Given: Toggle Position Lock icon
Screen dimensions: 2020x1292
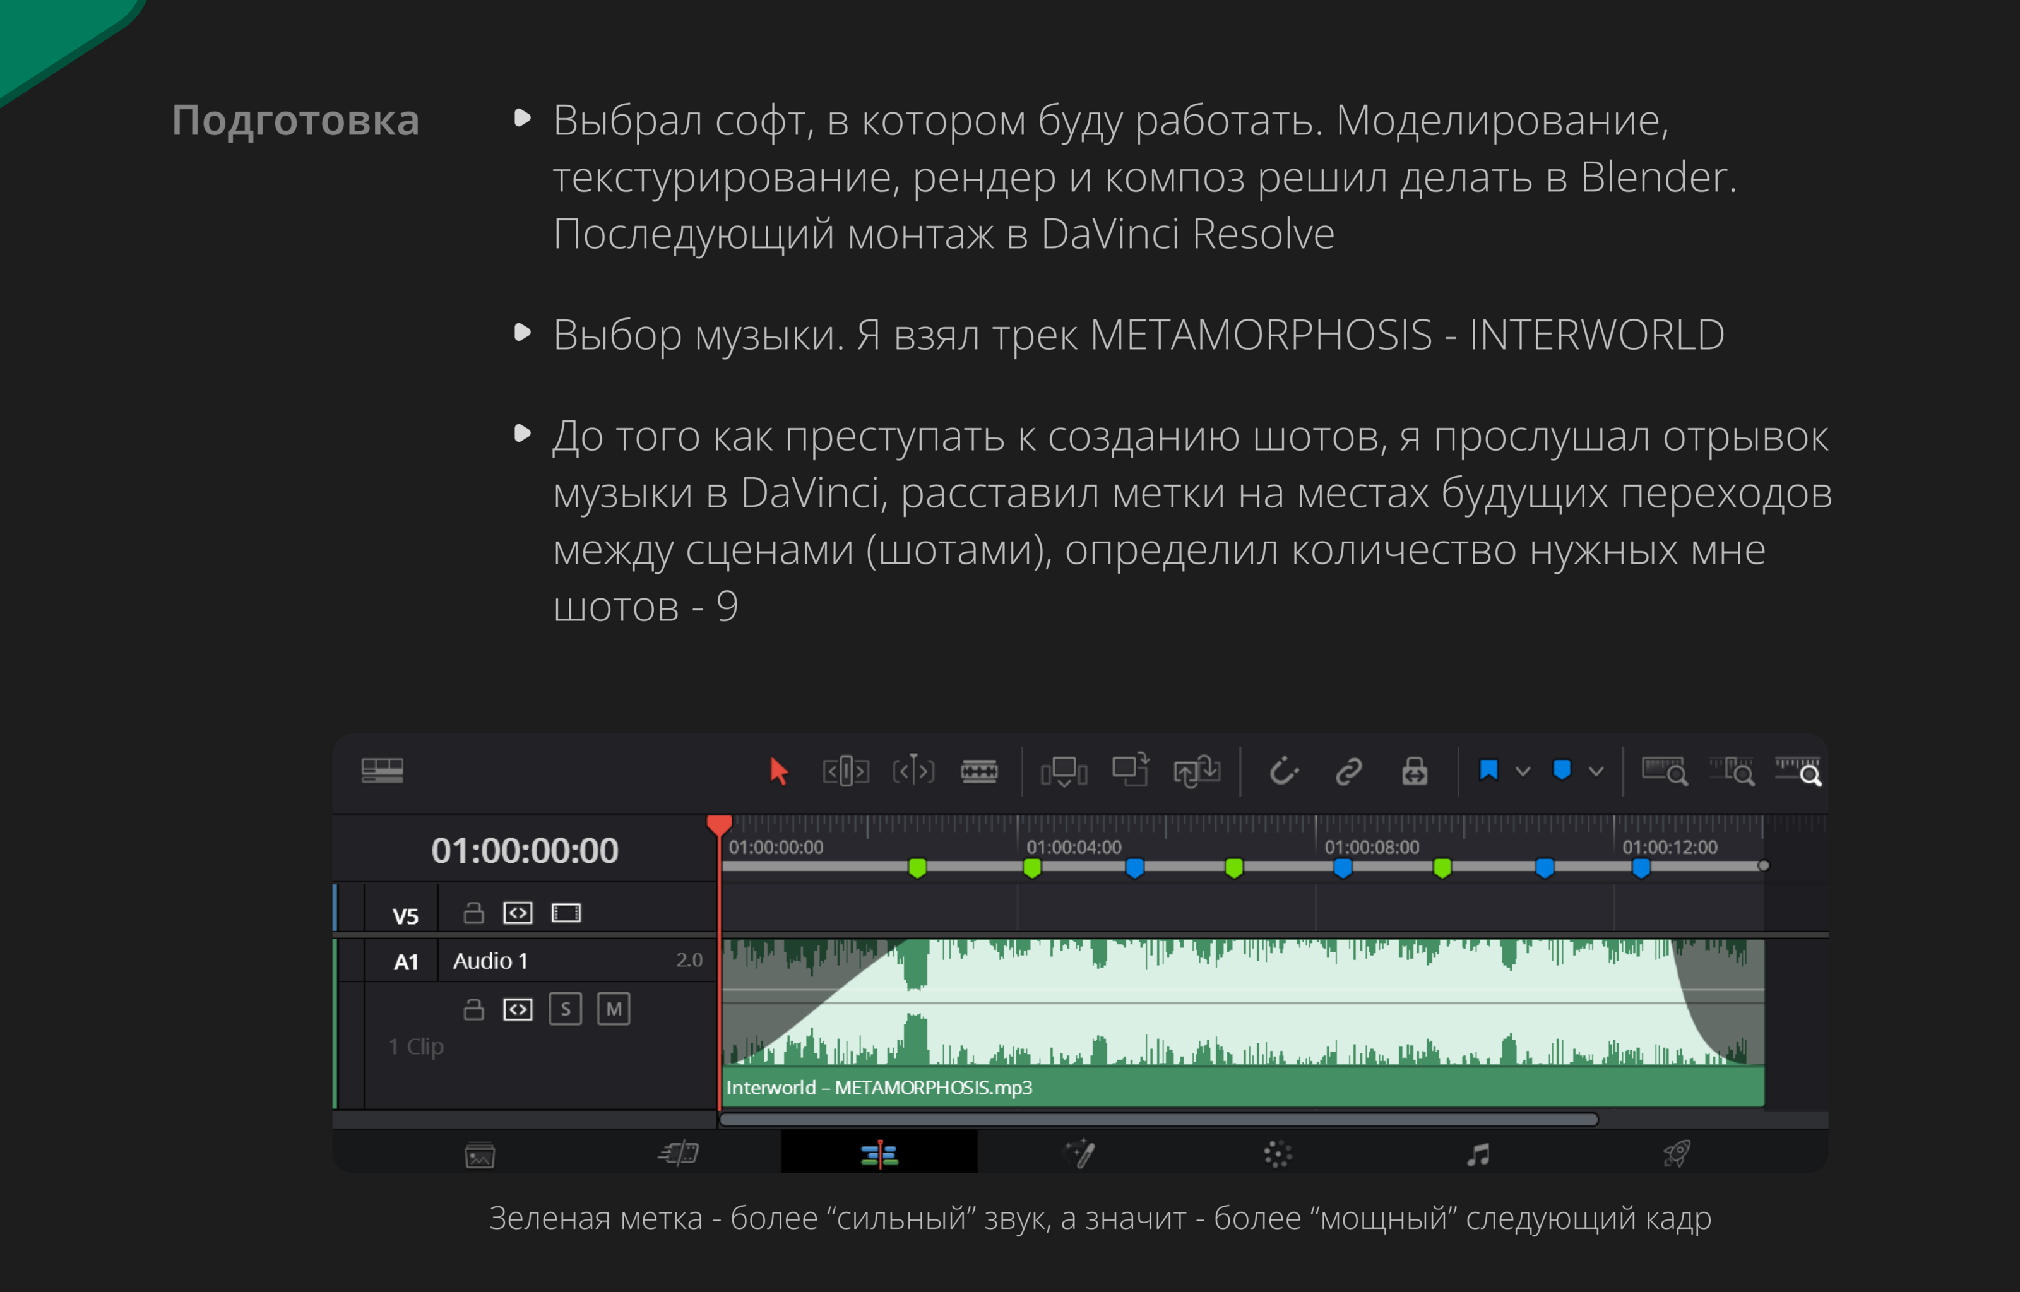Looking at the screenshot, I should click(1415, 771).
